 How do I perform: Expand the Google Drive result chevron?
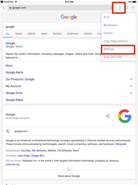131,93
